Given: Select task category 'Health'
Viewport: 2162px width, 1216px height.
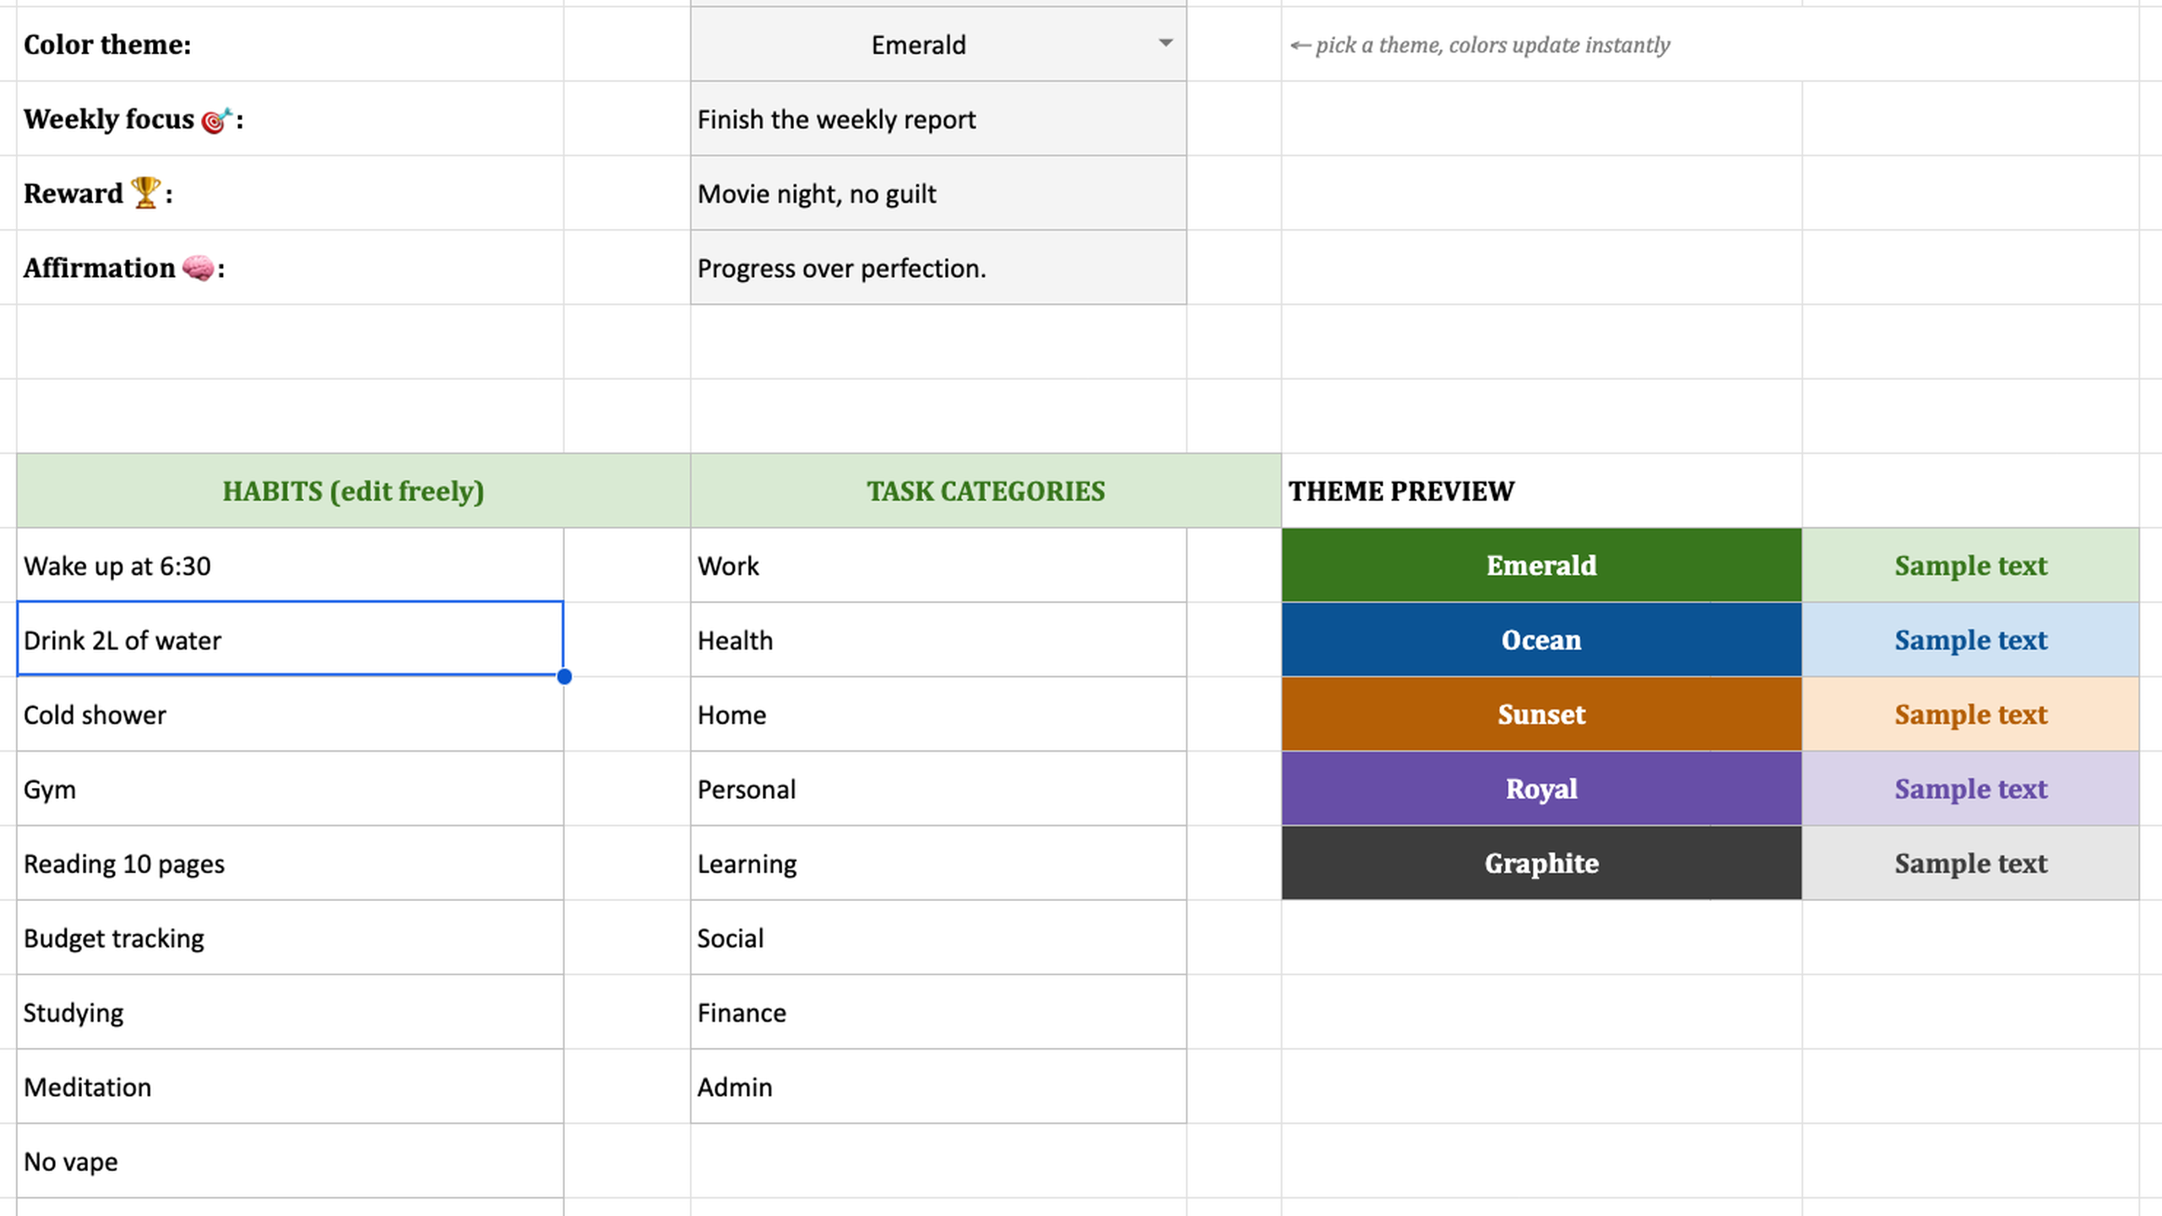Looking at the screenshot, I should [938, 639].
